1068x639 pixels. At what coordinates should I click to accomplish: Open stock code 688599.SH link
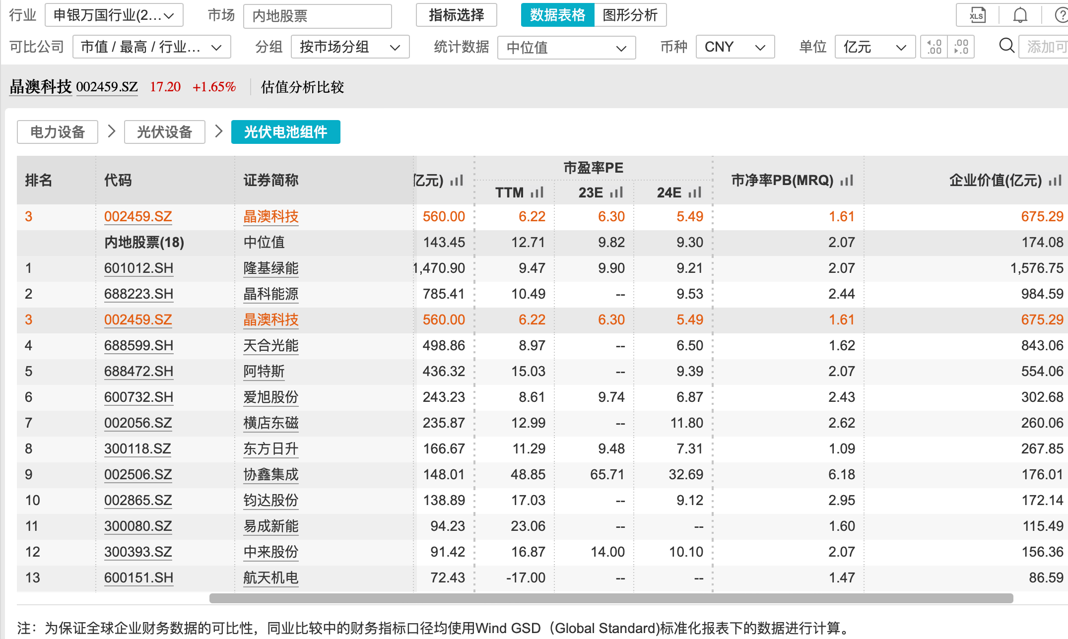tap(138, 346)
